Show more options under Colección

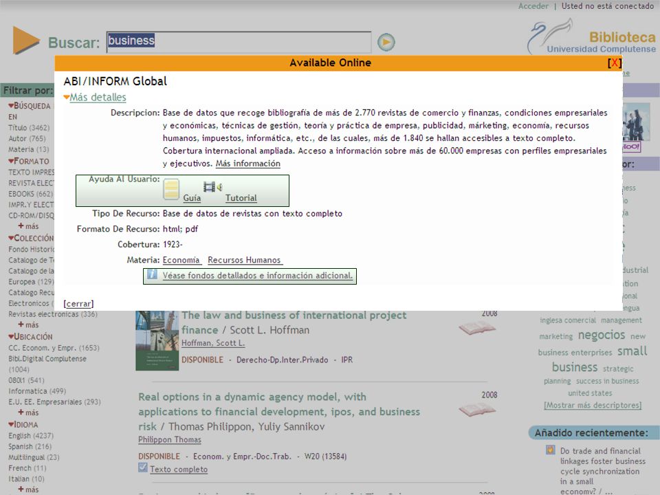[28, 325]
